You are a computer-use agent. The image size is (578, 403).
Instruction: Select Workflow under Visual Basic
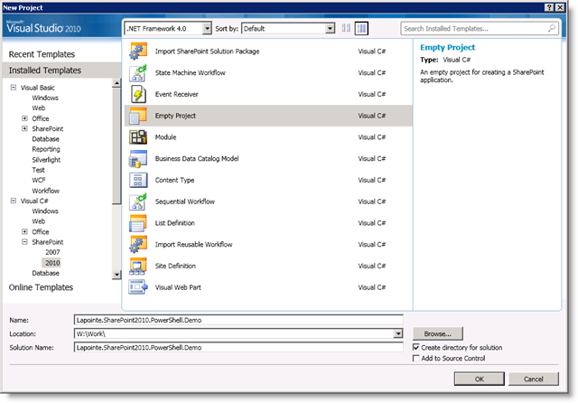(45, 191)
